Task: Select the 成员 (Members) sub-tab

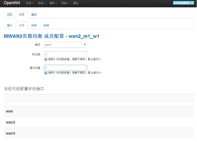Action: point(22,25)
